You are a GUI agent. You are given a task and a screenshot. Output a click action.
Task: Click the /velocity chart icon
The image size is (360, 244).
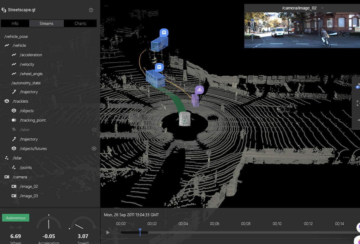14,64
